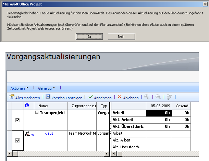
Task: Click the Vorschau anzeigen icon
Action: tap(48, 97)
